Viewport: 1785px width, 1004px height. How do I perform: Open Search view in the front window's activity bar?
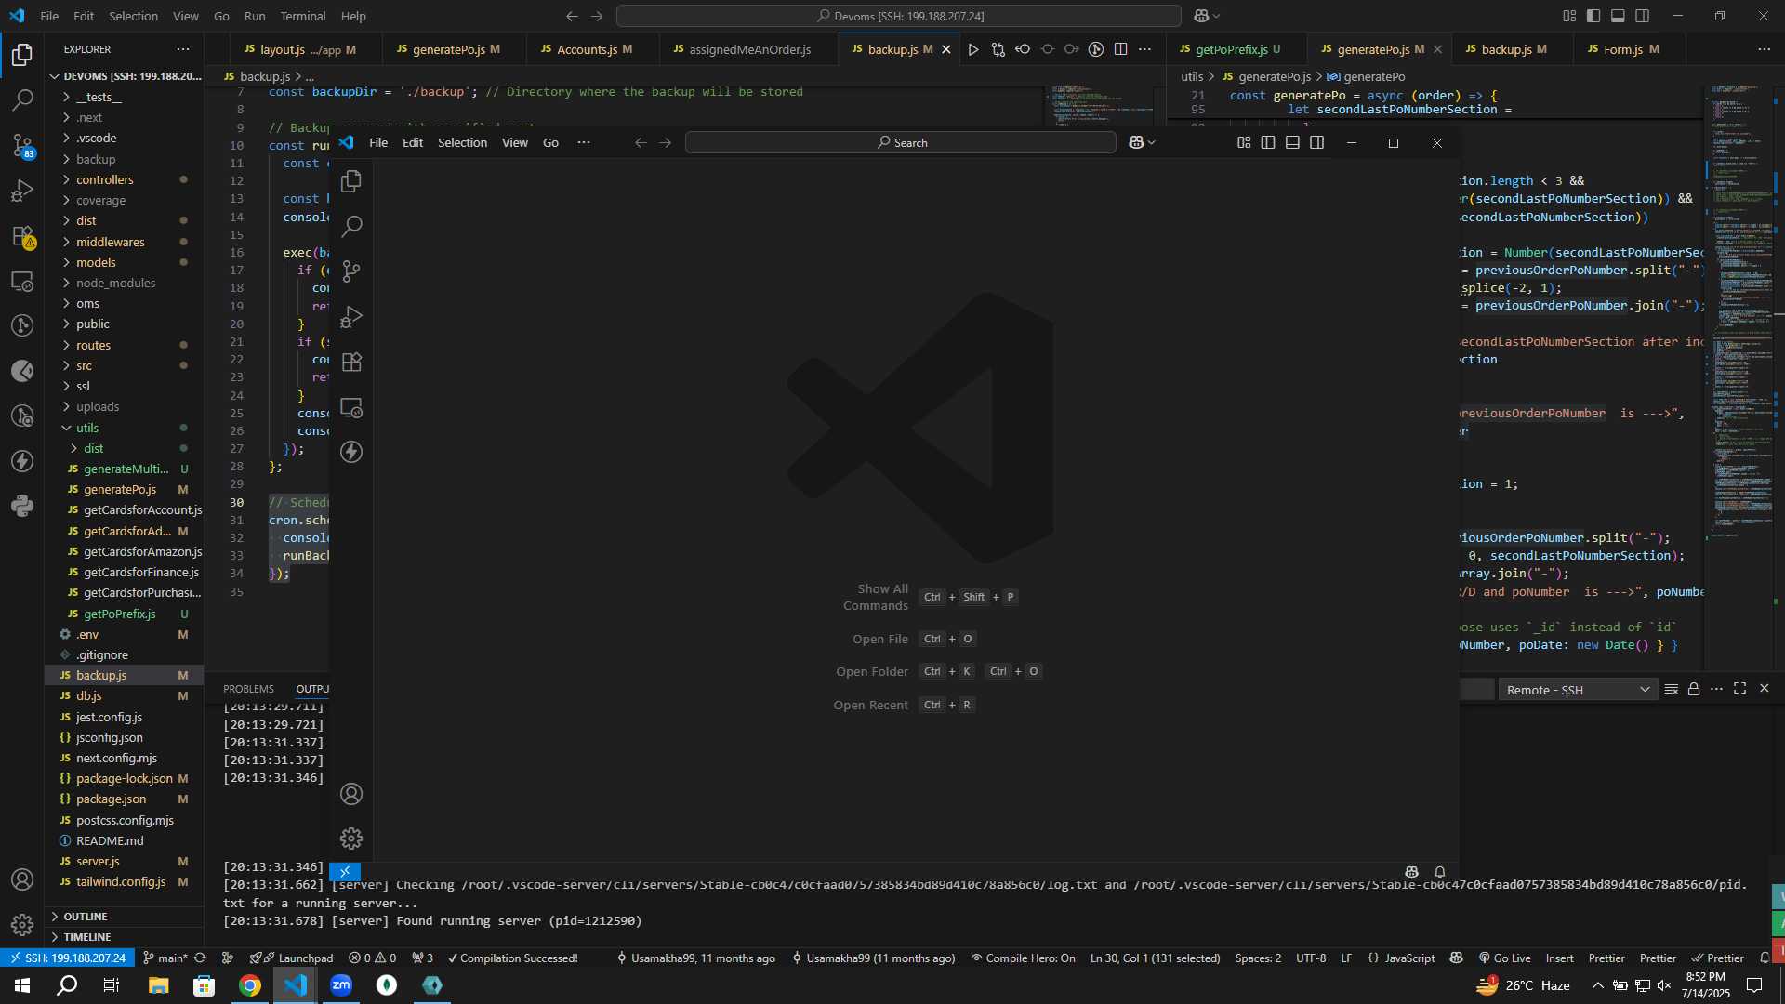351,226
